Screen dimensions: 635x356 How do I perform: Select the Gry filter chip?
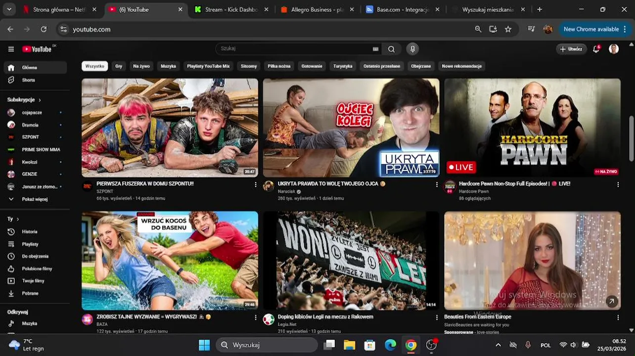[119, 66]
